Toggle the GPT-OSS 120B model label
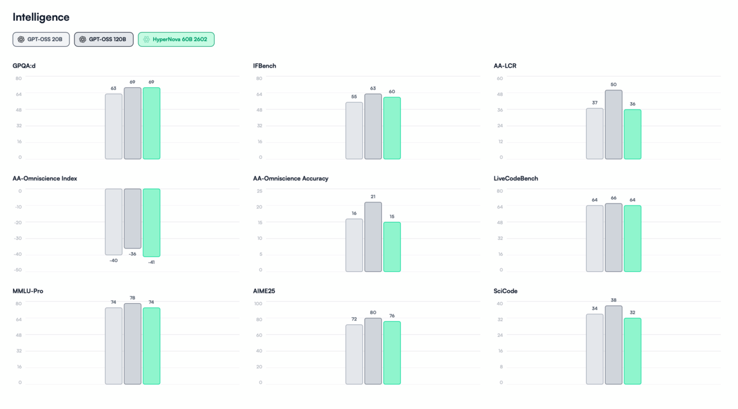This screenshot has width=738, height=409. (107, 39)
